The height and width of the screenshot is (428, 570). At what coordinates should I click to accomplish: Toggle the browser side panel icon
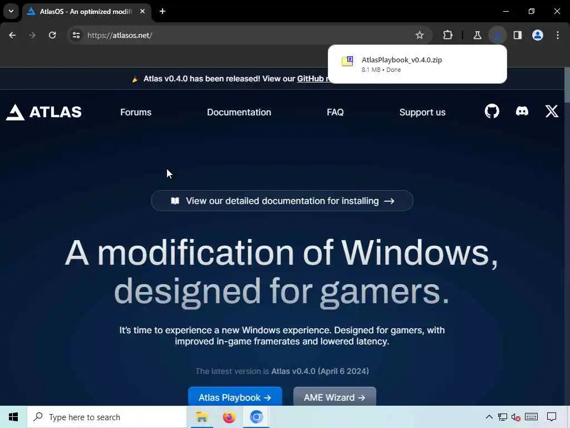(x=518, y=35)
